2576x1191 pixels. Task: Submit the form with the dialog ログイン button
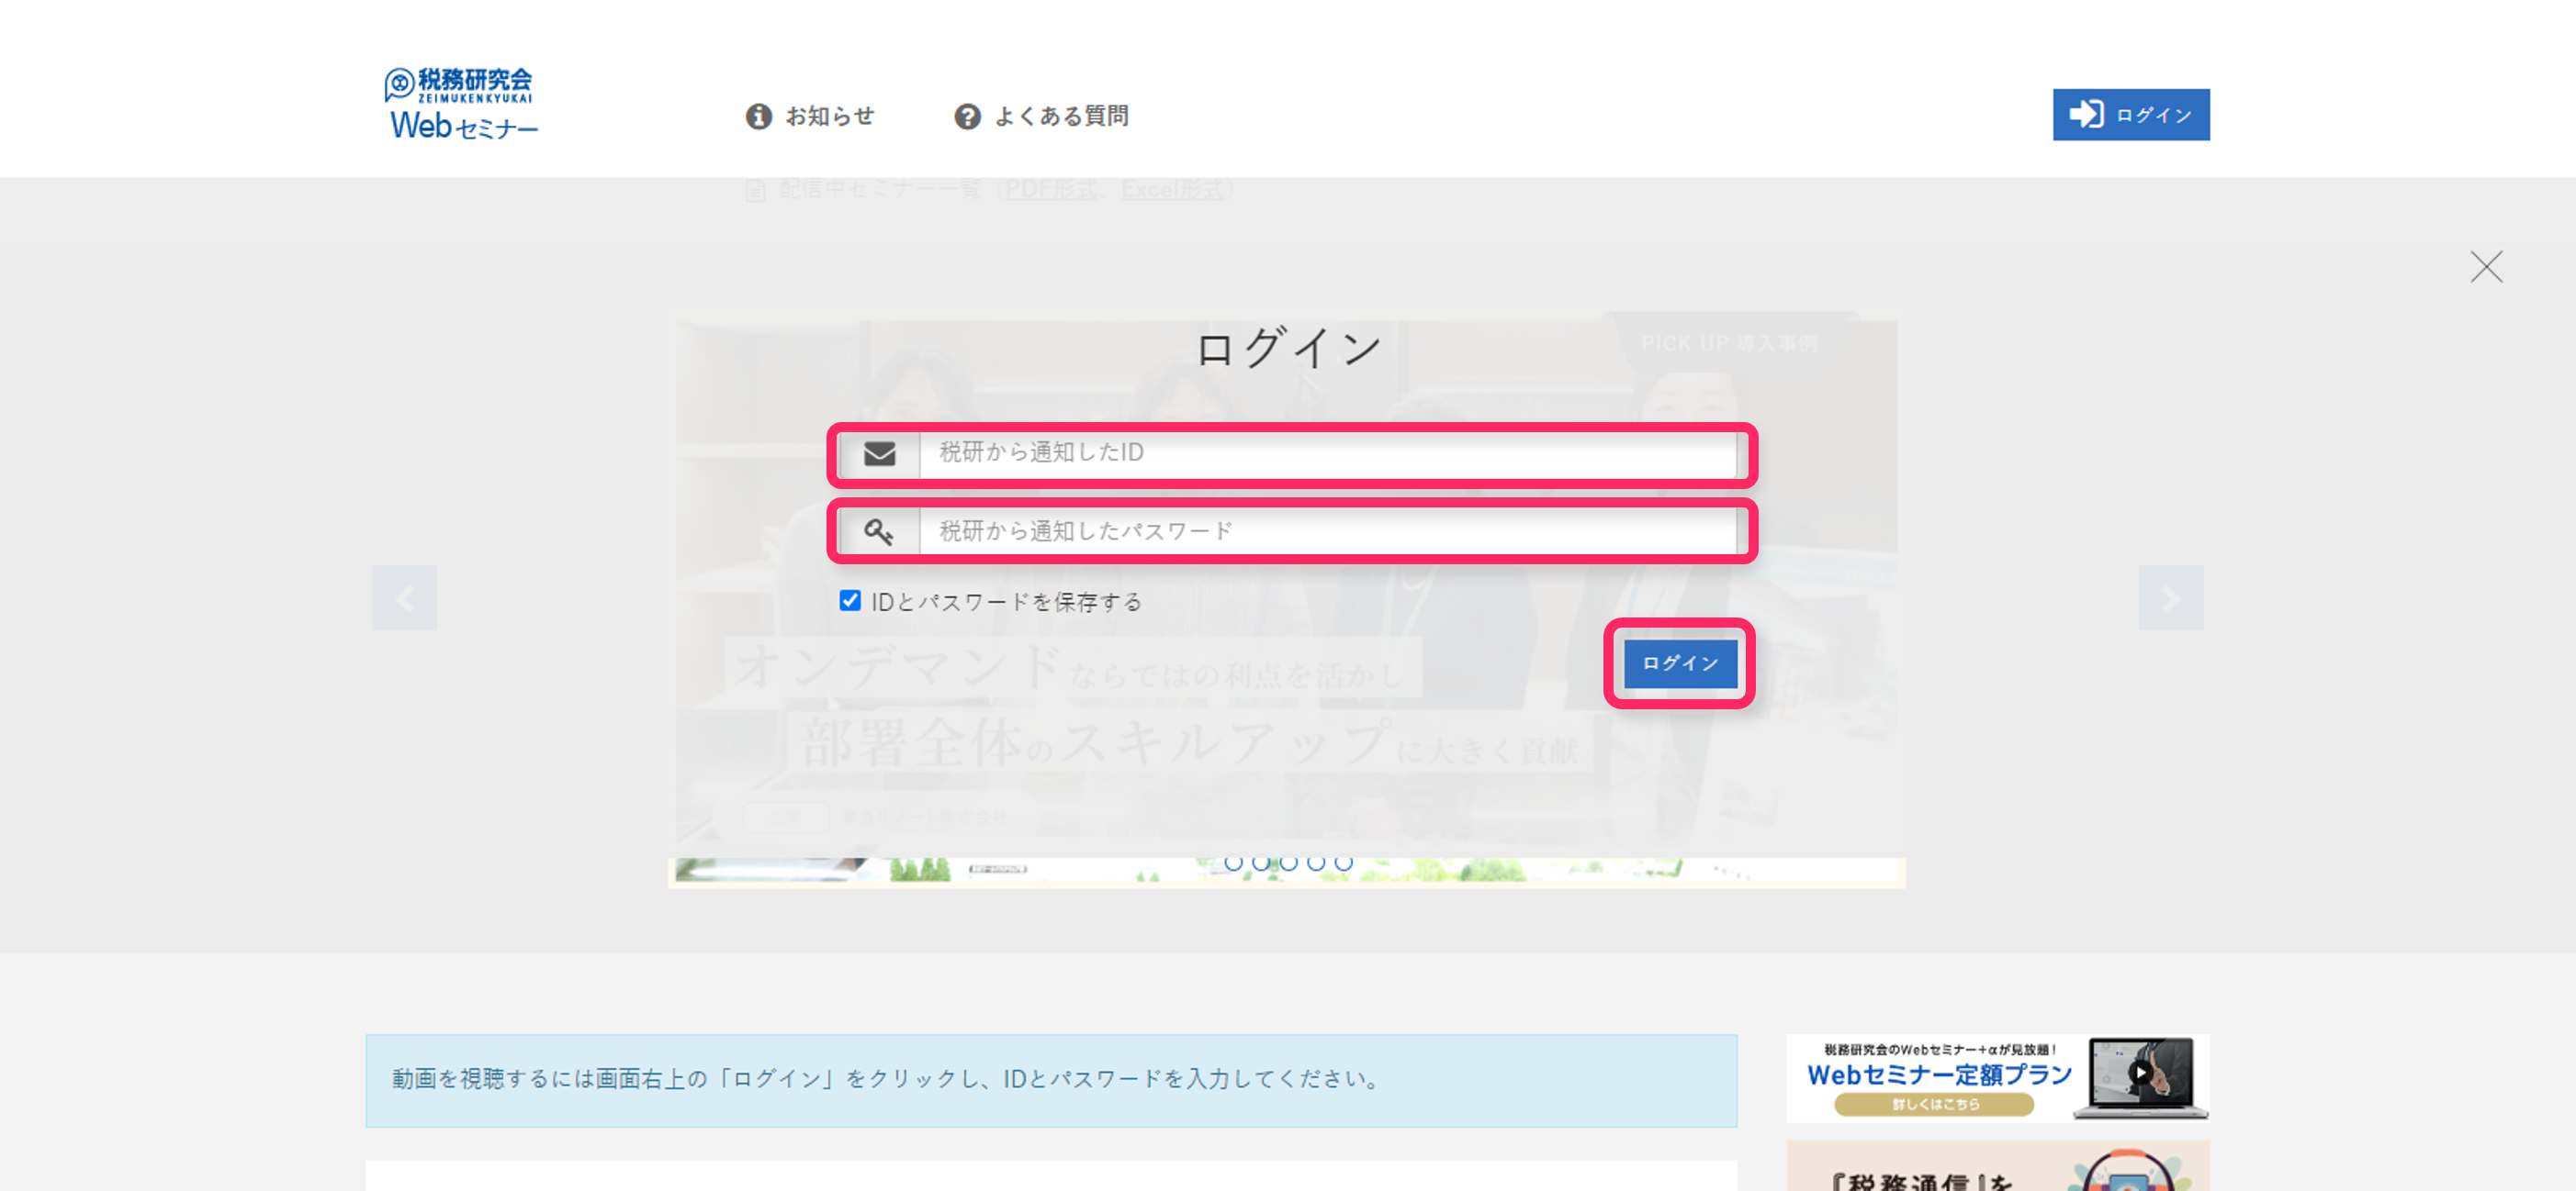[1680, 662]
